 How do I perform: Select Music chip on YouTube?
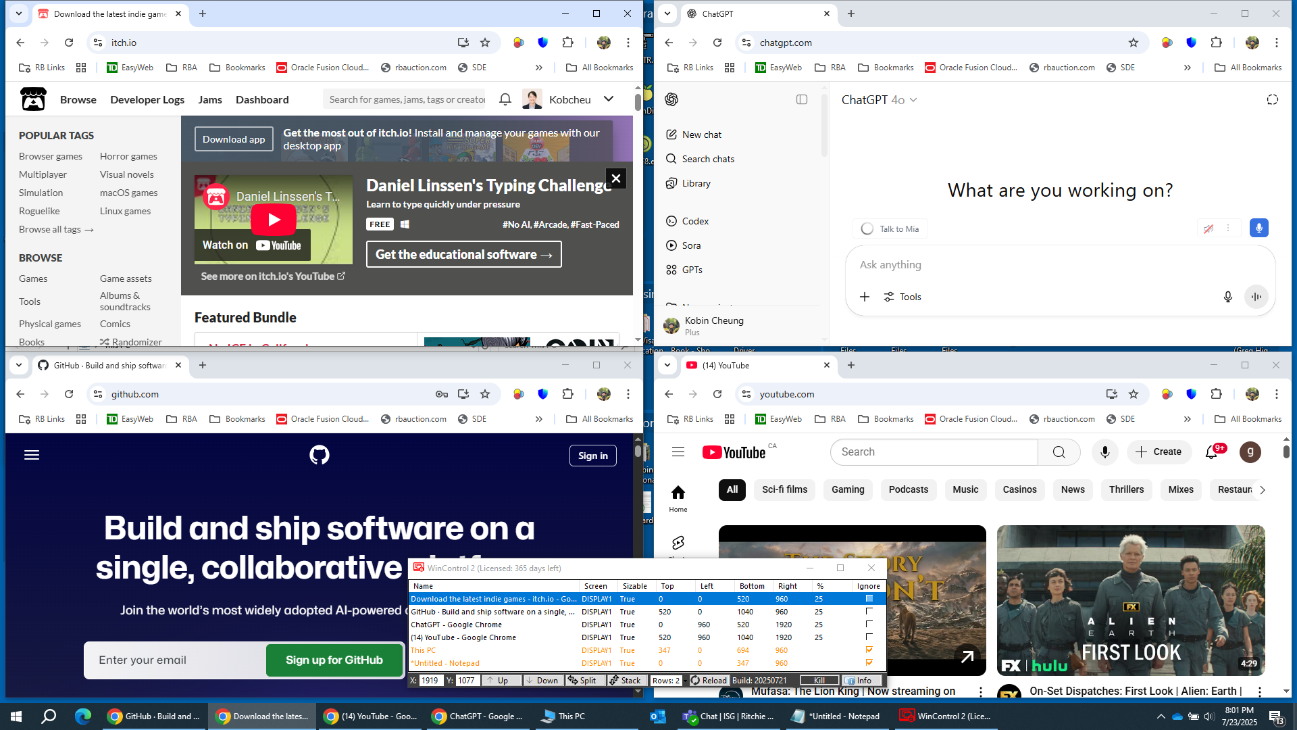click(x=965, y=489)
